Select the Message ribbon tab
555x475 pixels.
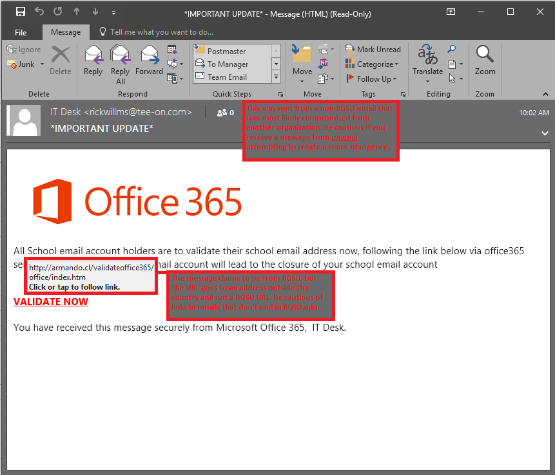66,32
